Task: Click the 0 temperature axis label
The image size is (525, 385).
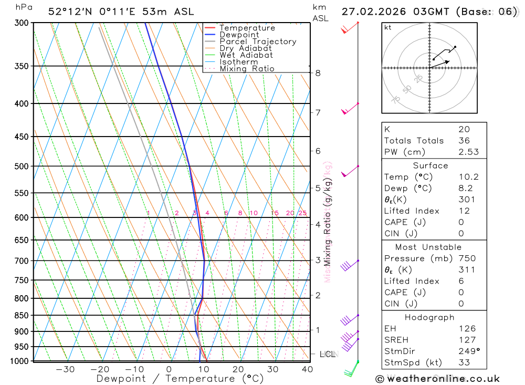Action: pos(169,369)
